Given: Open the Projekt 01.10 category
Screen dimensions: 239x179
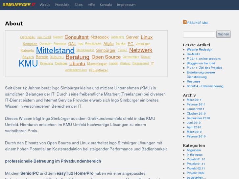Looking at the screenshot, I should pos(196,159).
